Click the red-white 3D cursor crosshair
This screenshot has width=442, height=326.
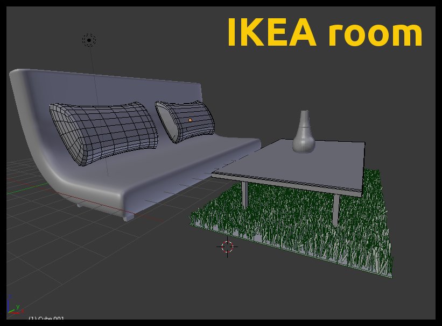(x=227, y=247)
